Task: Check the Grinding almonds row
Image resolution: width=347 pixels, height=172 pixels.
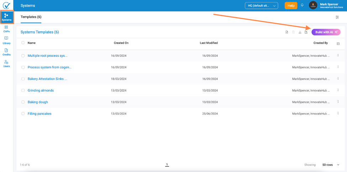Action: click(x=23, y=90)
